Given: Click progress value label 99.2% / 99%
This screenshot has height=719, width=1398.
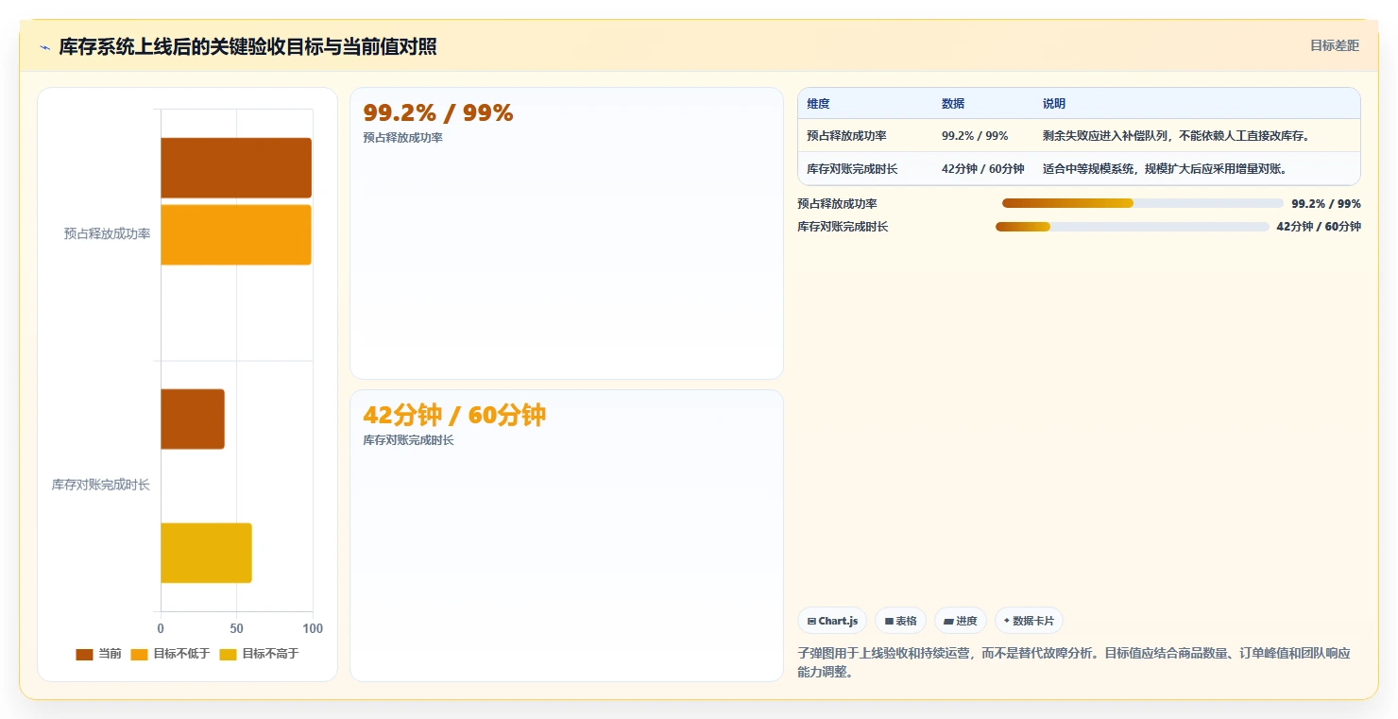Looking at the screenshot, I should coord(1326,203).
